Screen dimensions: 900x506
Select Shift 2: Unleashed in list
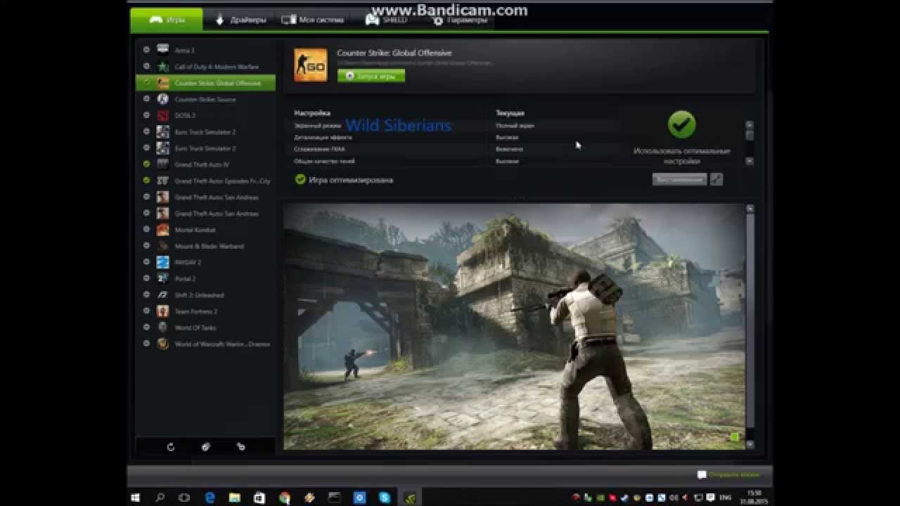(205, 295)
